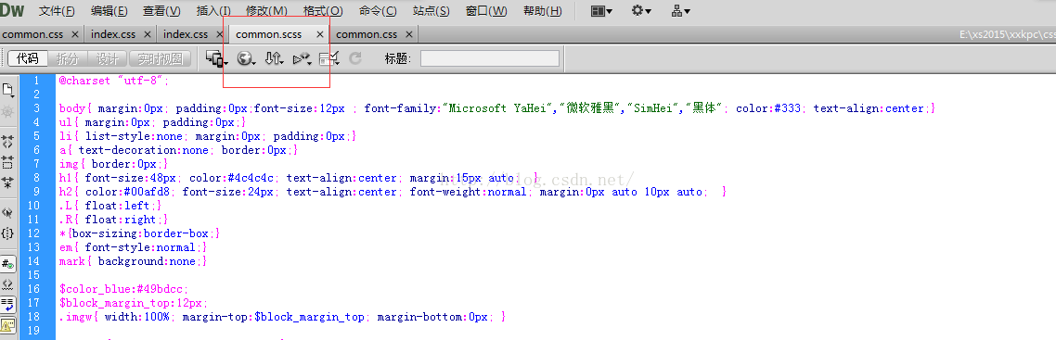Toggle the word wrap icon
Viewport: 1056px width, 340px height.
[x=8, y=305]
